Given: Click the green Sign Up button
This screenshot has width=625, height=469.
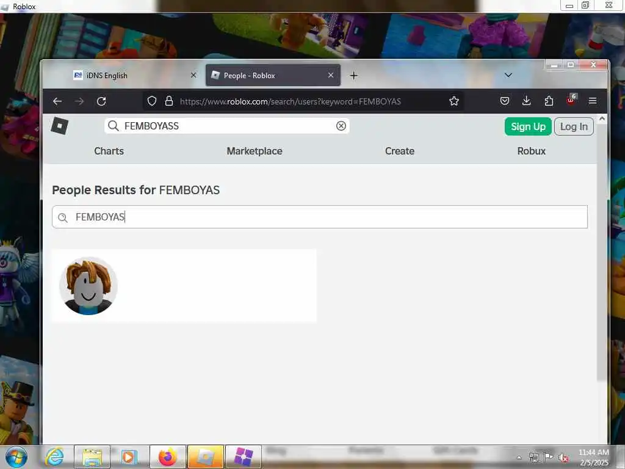Looking at the screenshot, I should point(528,126).
